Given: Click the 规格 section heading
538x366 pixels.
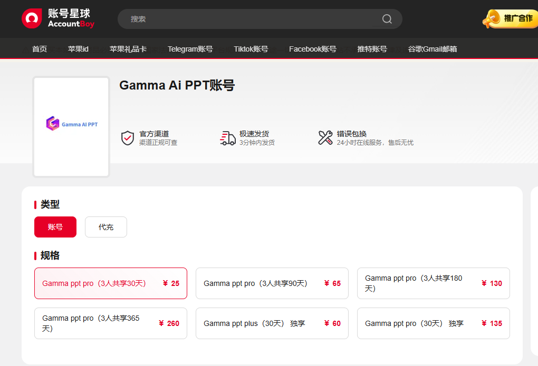Looking at the screenshot, I should coord(50,255).
